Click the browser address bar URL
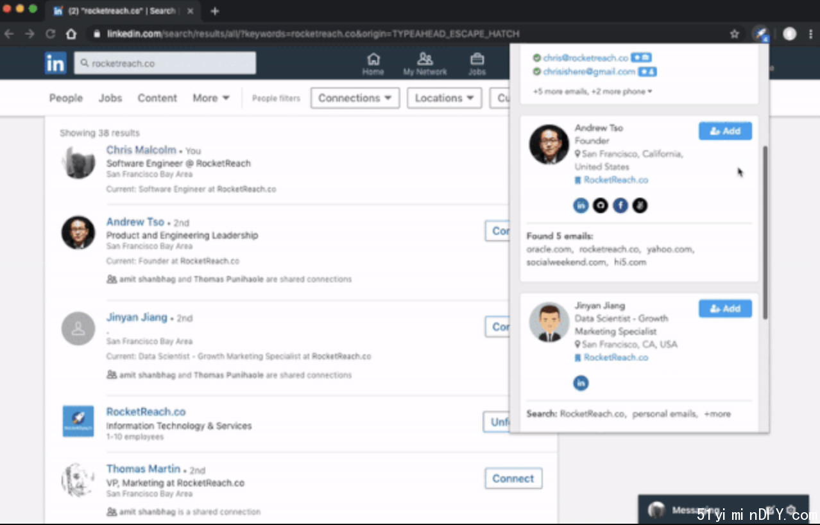Image resolution: width=820 pixels, height=525 pixels. (x=313, y=34)
